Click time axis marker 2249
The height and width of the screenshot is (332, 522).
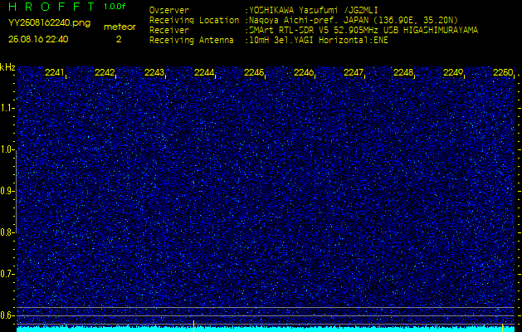tap(453, 72)
